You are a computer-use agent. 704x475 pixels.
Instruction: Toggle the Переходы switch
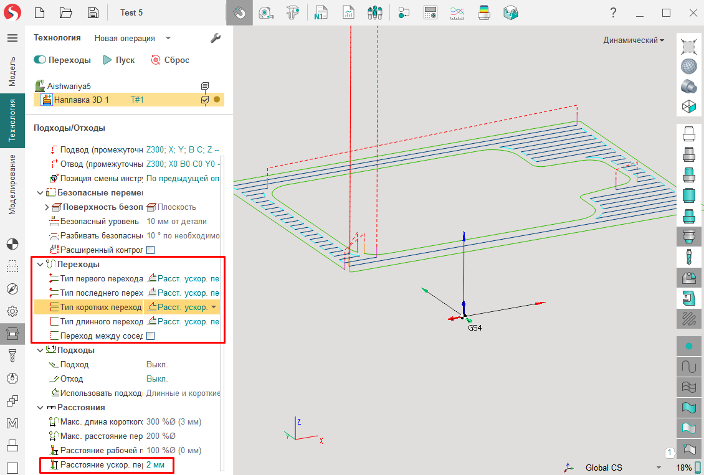coord(40,60)
